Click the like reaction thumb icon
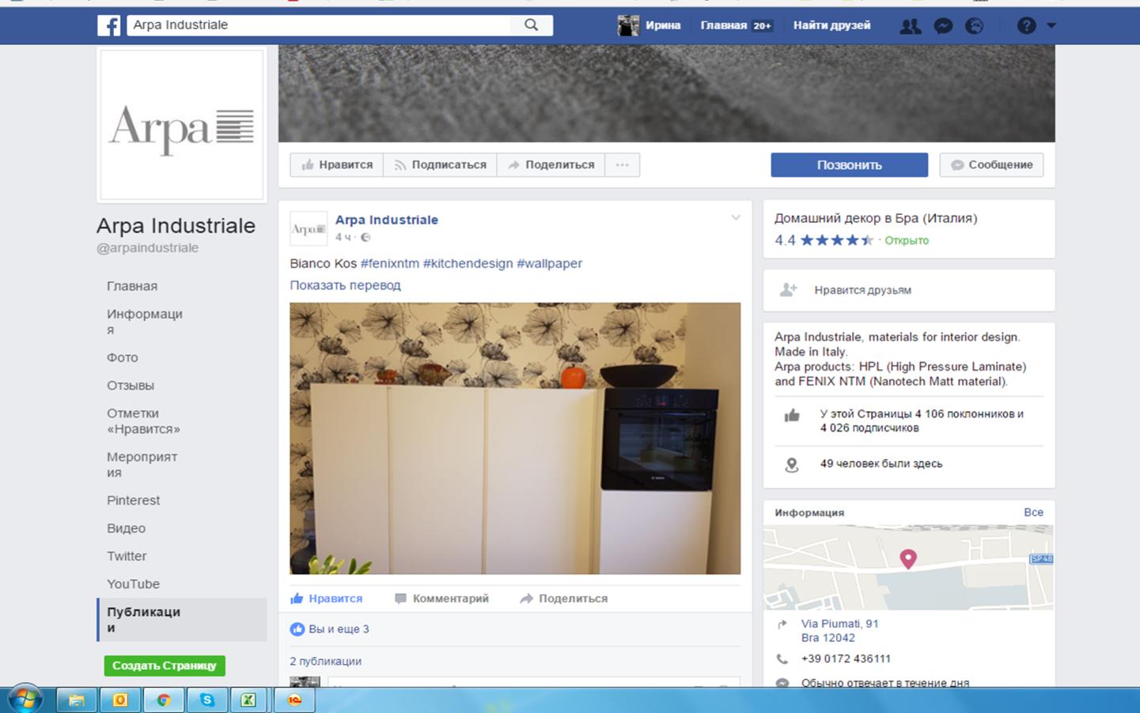1140x713 pixels. tap(297, 629)
